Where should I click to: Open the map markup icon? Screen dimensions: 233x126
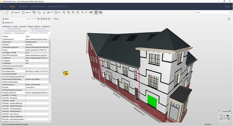click(96, 12)
